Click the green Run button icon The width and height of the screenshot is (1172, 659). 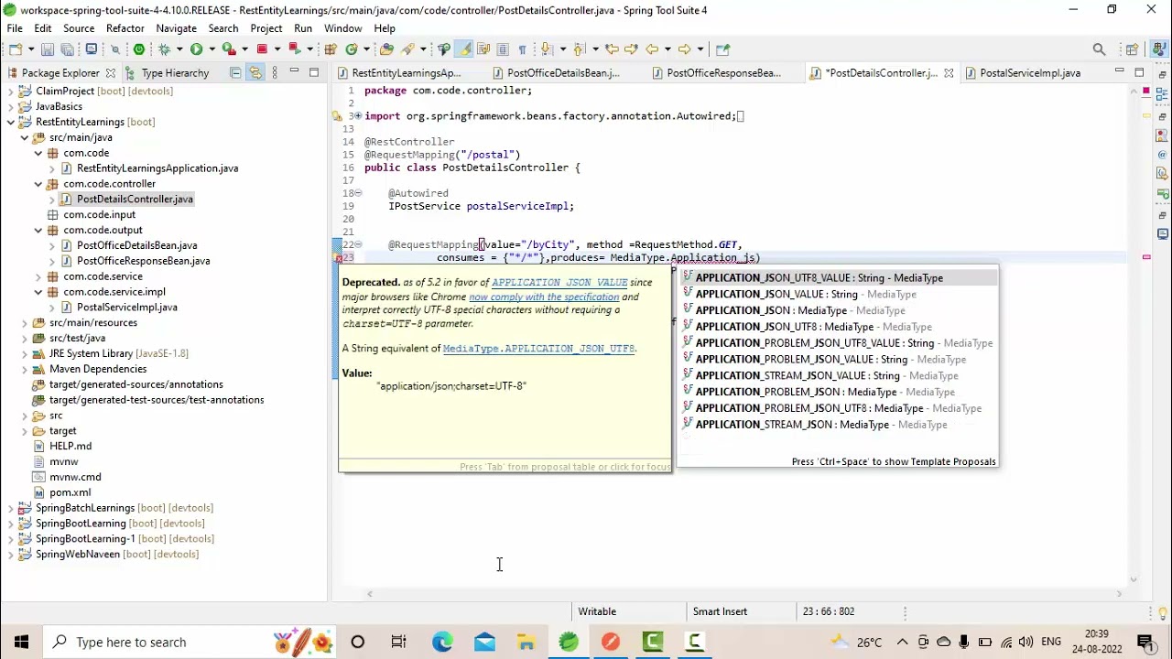point(196,49)
